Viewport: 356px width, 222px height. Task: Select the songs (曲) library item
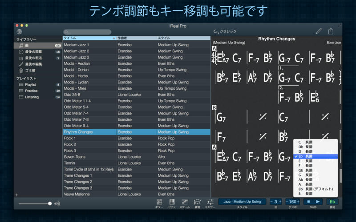38,46
